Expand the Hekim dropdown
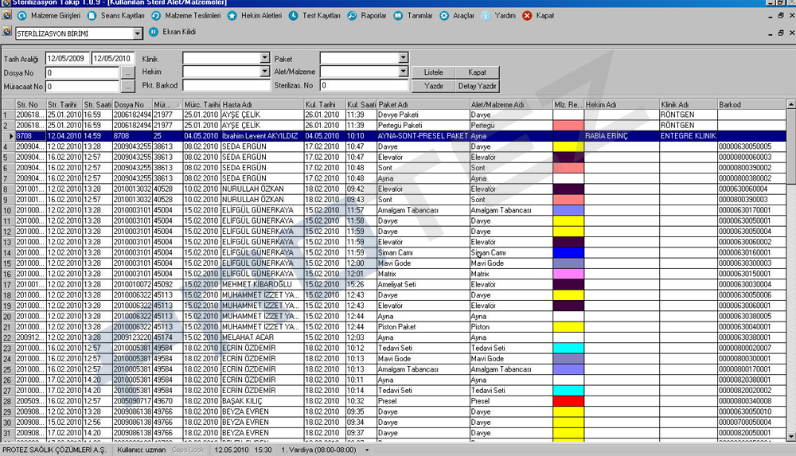 coord(264,72)
